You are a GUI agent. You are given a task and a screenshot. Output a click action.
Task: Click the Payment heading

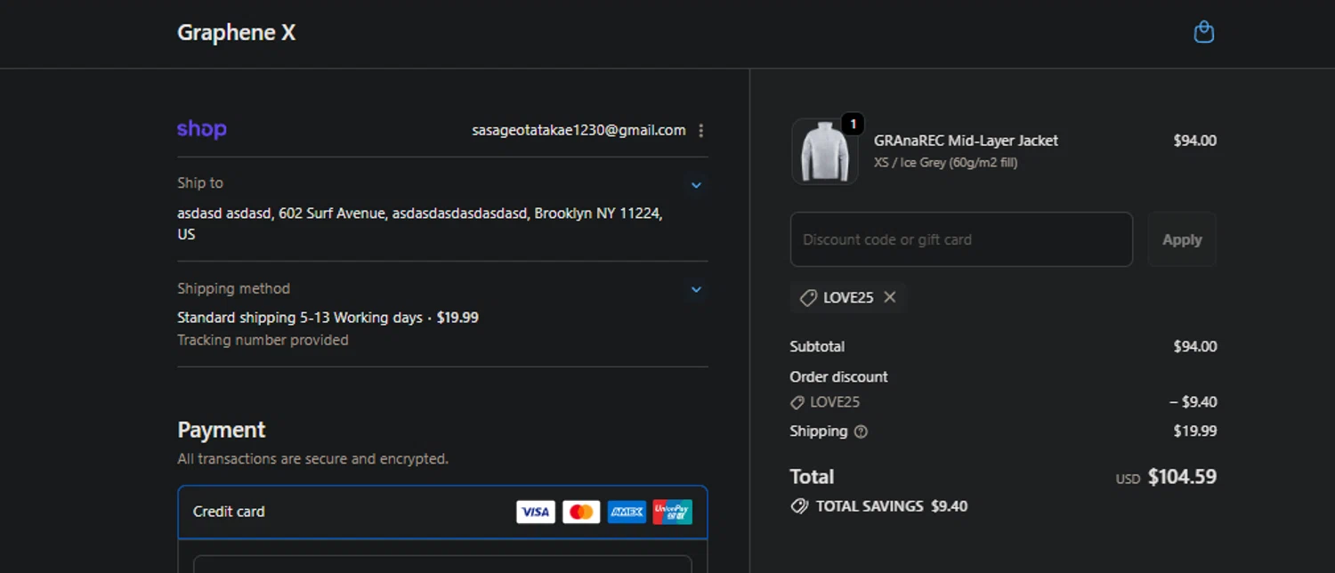click(x=222, y=430)
